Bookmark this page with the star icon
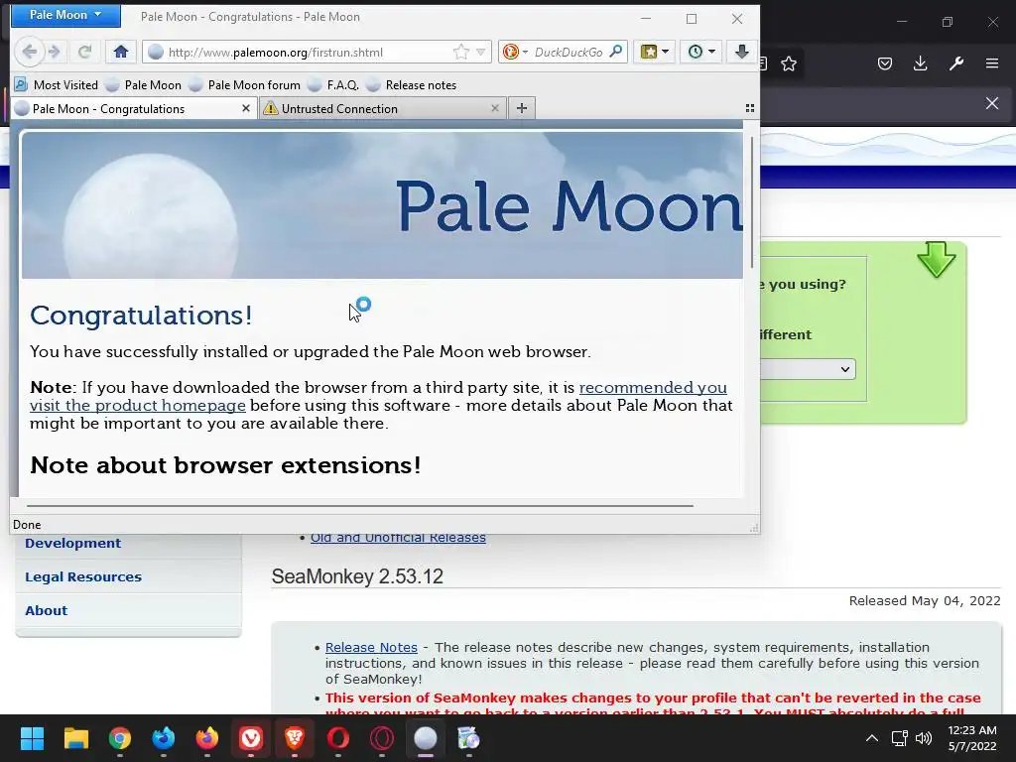Viewport: 1016px width, 762px height. pyautogui.click(x=460, y=52)
